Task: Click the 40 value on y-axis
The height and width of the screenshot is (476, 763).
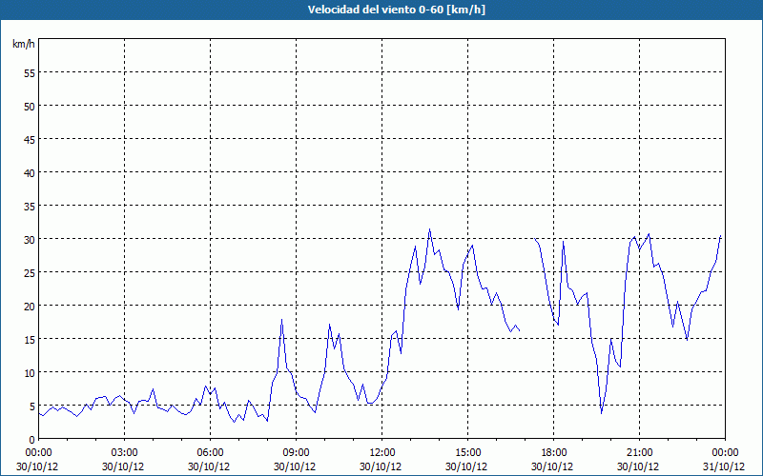Action: coord(30,172)
